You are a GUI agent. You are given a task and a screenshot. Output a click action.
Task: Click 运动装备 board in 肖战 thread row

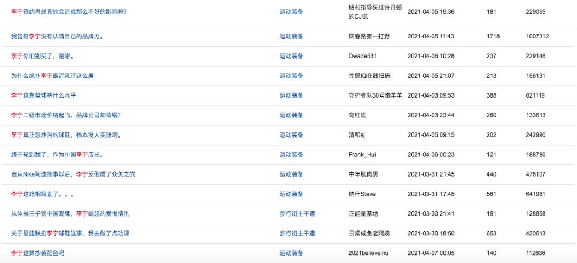292,12
